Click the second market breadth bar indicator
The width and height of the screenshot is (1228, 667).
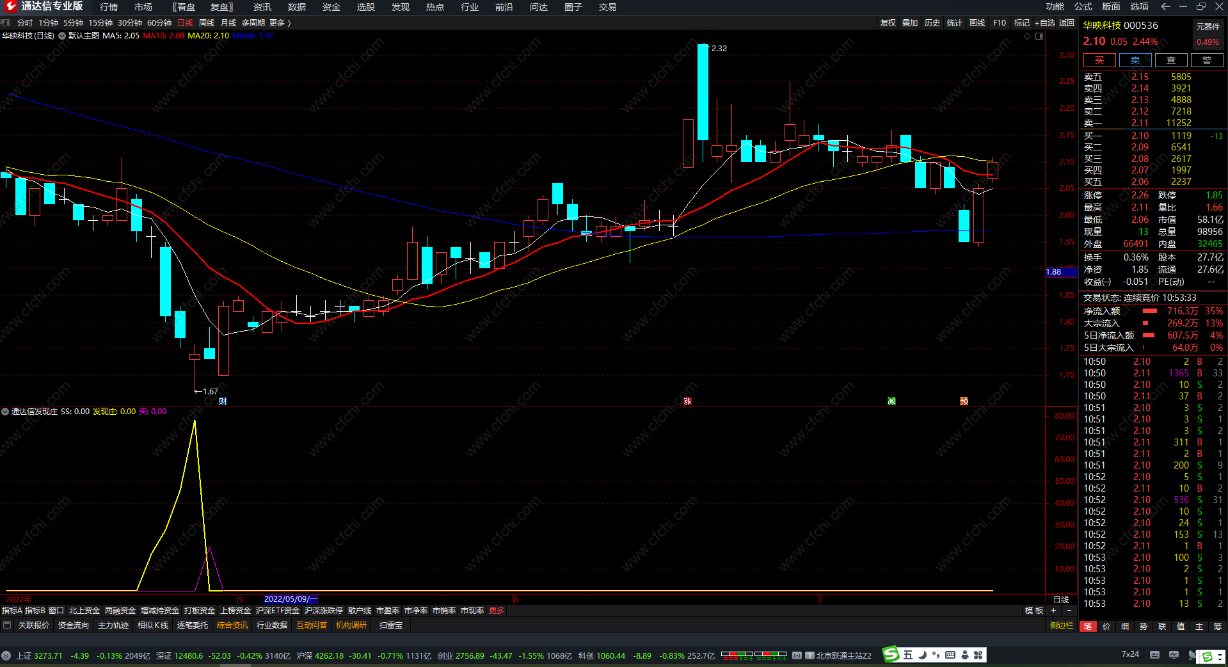pyautogui.click(x=770, y=655)
